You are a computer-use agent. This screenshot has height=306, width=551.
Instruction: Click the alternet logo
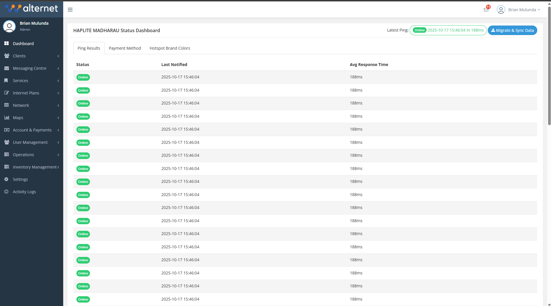[x=31, y=8]
